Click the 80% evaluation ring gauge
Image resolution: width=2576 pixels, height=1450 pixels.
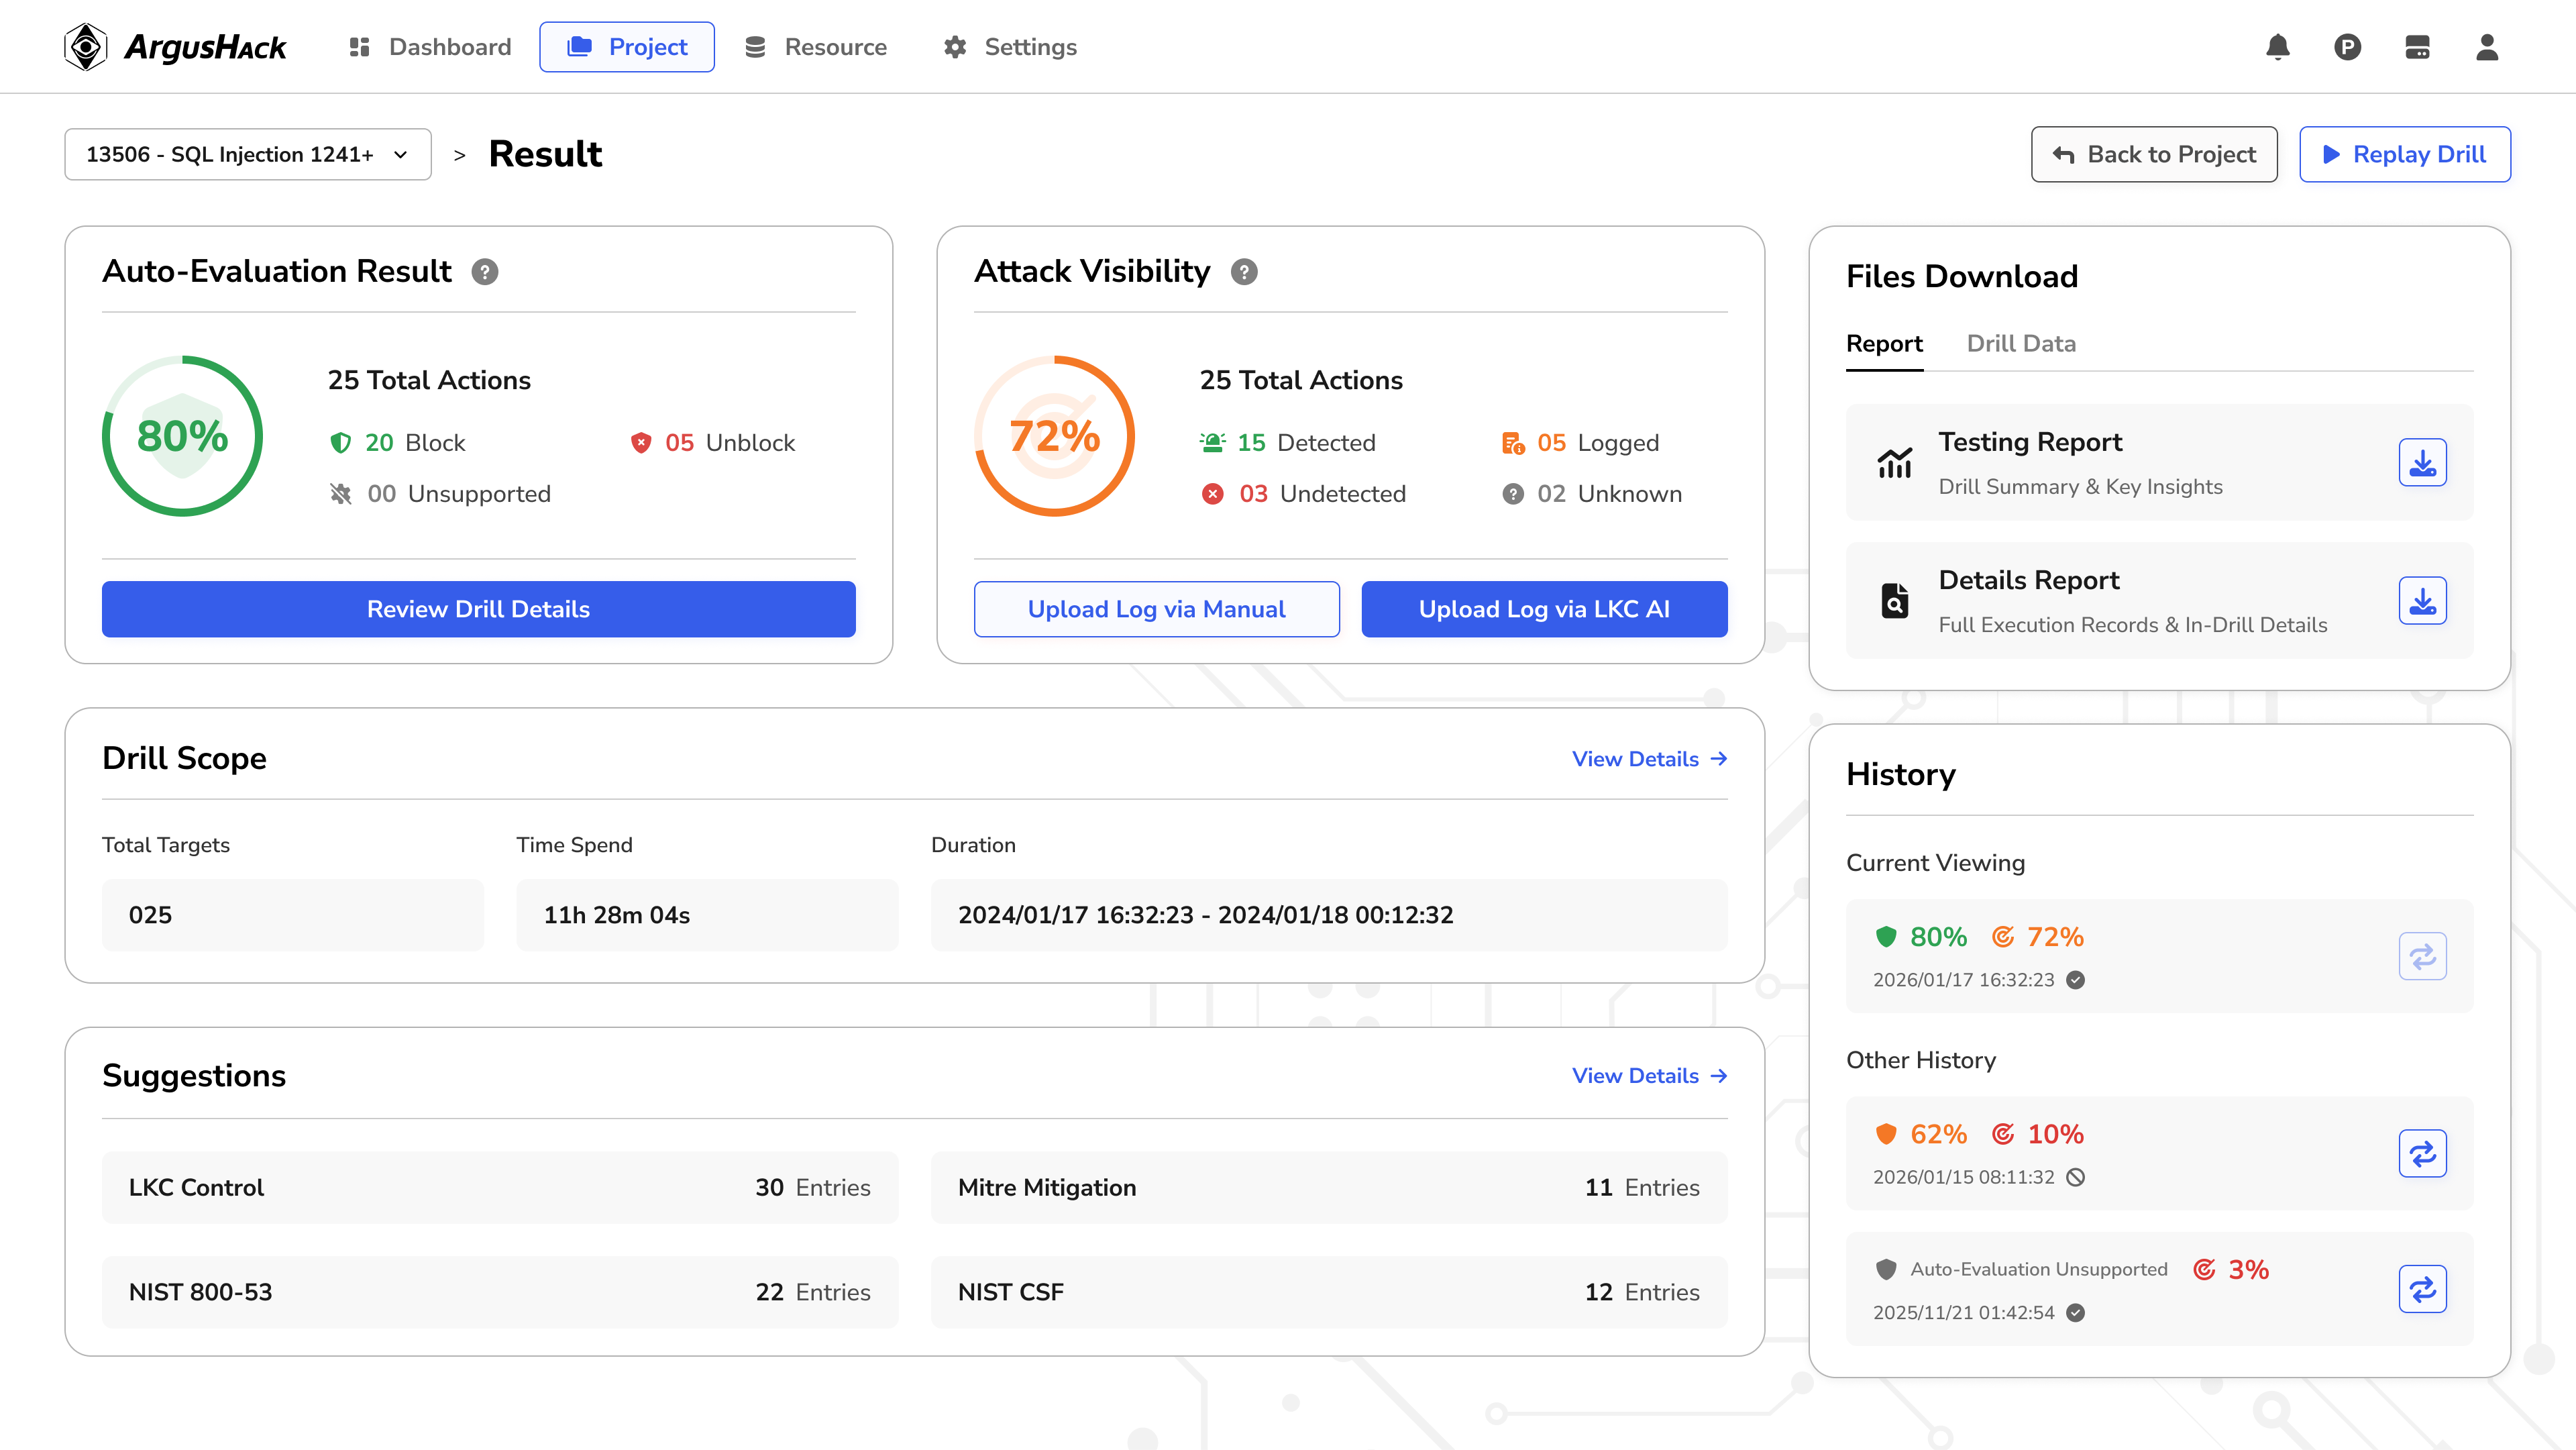coord(182,436)
